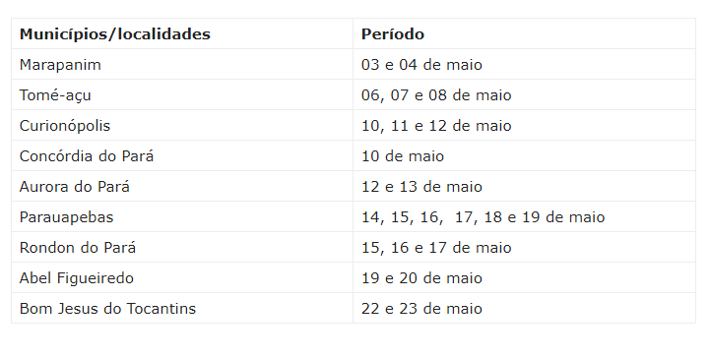Click the '10 de maio' period cell
Screen dimensions: 710x358
point(524,156)
